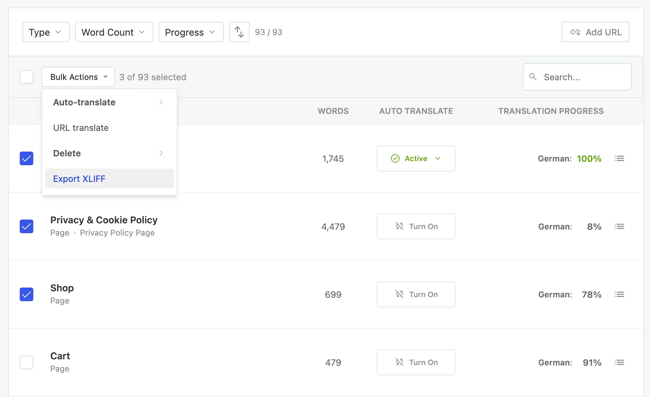Viewport: 650px width, 397px height.
Task: Click the TRANSLATION PROGRESS column header
Action: pyautogui.click(x=551, y=111)
